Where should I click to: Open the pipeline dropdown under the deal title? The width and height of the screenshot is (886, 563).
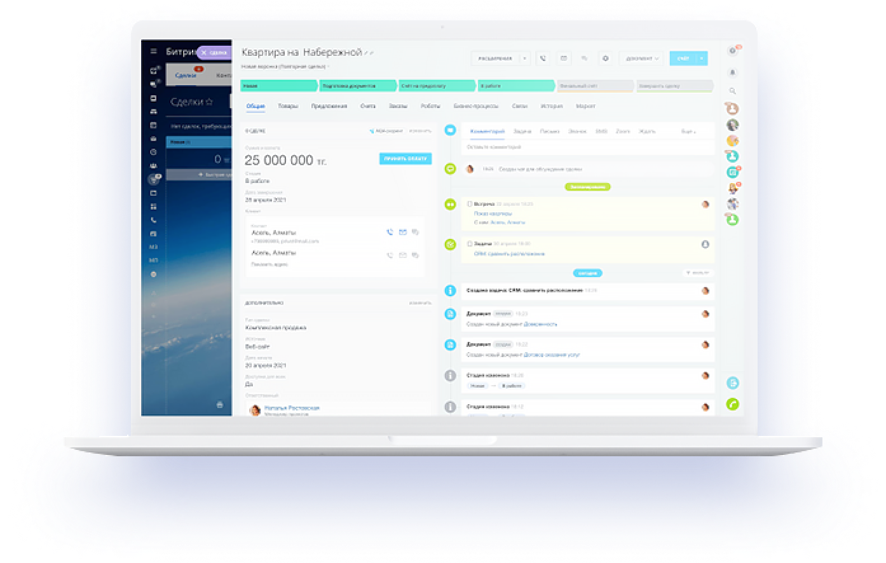pos(328,66)
